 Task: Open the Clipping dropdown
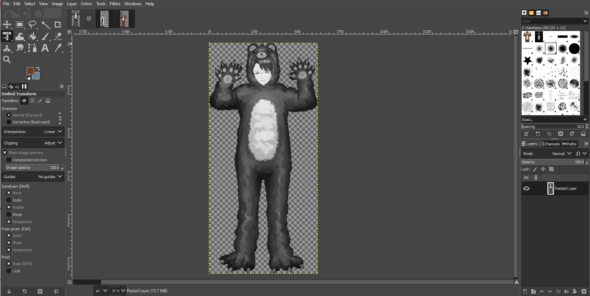(x=33, y=143)
